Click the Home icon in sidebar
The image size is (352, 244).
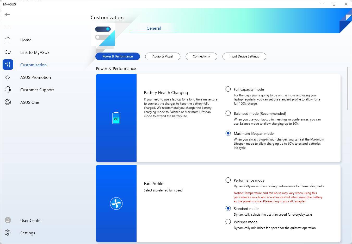click(8, 40)
